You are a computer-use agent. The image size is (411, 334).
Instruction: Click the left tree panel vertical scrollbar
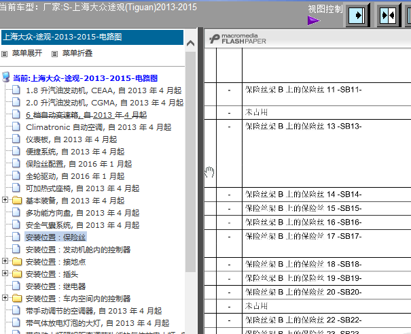[x=191, y=162]
